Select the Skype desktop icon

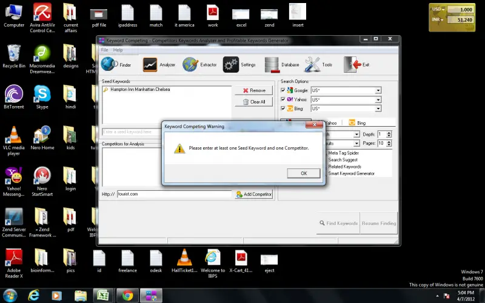(x=42, y=98)
